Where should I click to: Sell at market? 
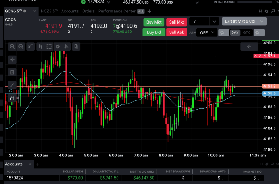coord(176,22)
